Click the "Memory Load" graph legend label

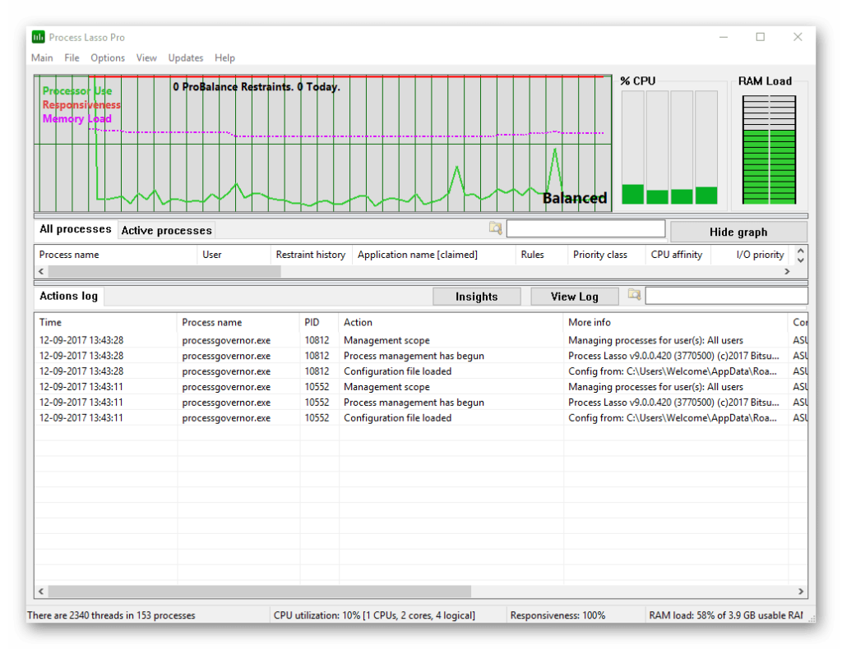(x=76, y=118)
